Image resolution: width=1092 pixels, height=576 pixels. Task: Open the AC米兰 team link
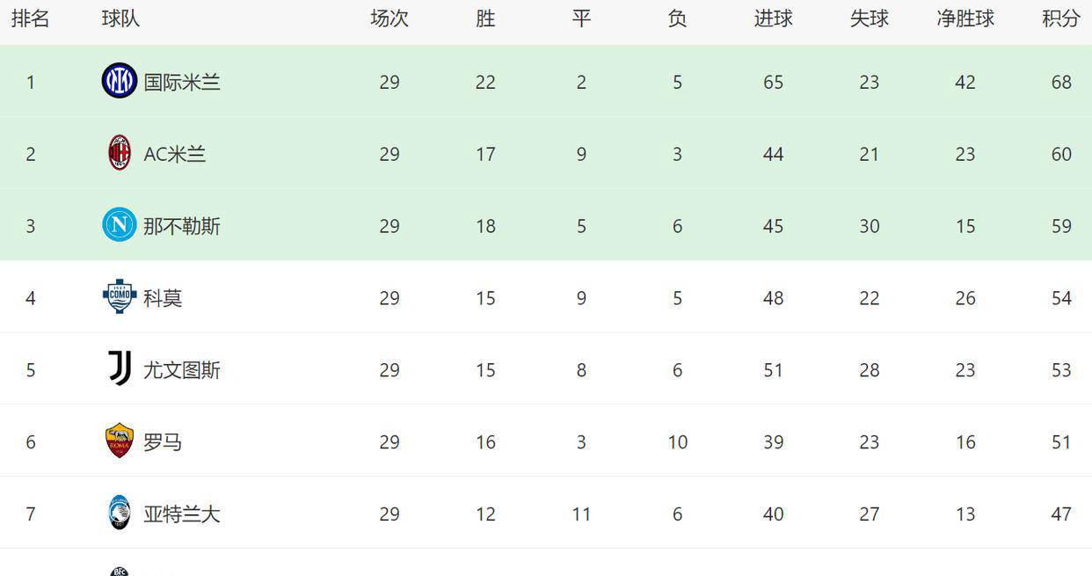pos(175,154)
